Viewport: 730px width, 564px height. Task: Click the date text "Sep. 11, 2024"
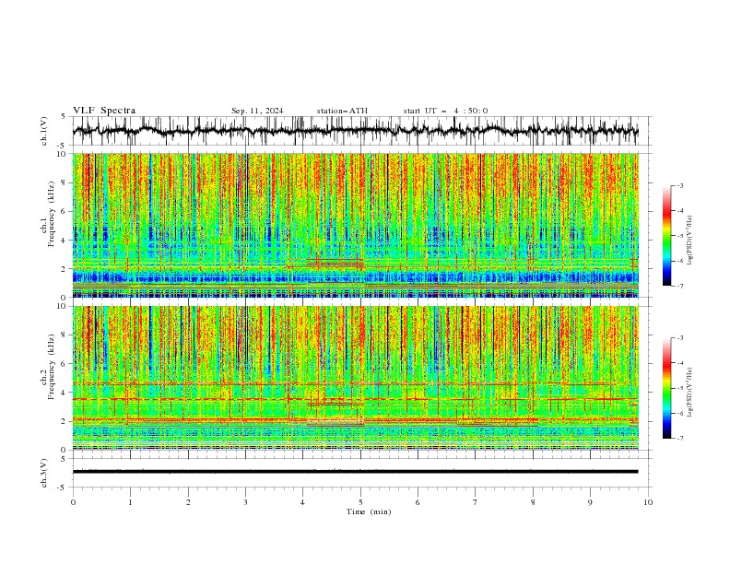257,111
